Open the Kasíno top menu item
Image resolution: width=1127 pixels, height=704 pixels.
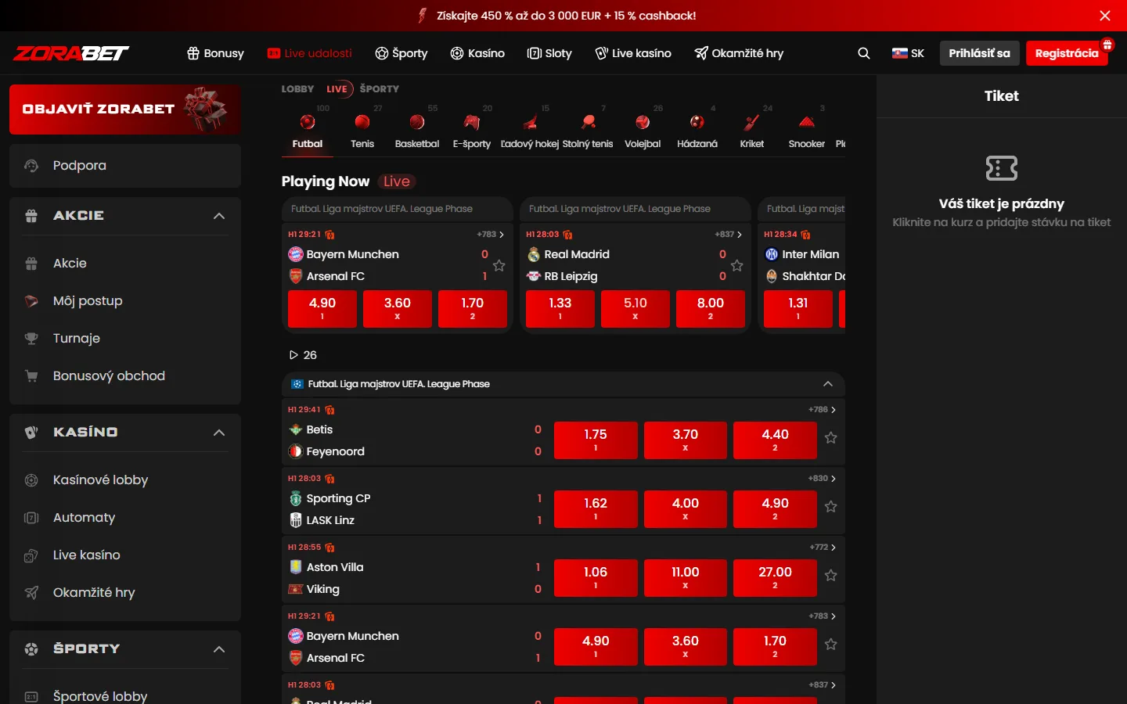tap(477, 53)
